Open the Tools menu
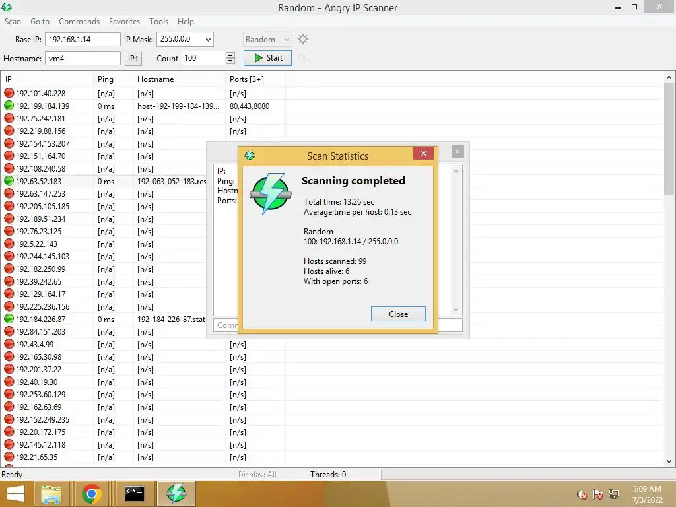The height and width of the screenshot is (507, 676). tap(158, 22)
